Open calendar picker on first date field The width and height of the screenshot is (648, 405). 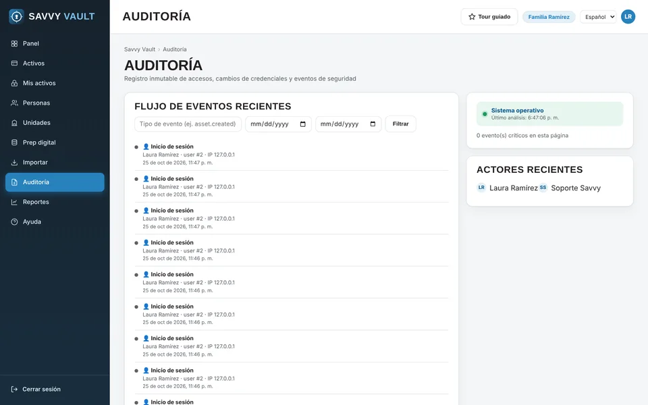tap(303, 124)
